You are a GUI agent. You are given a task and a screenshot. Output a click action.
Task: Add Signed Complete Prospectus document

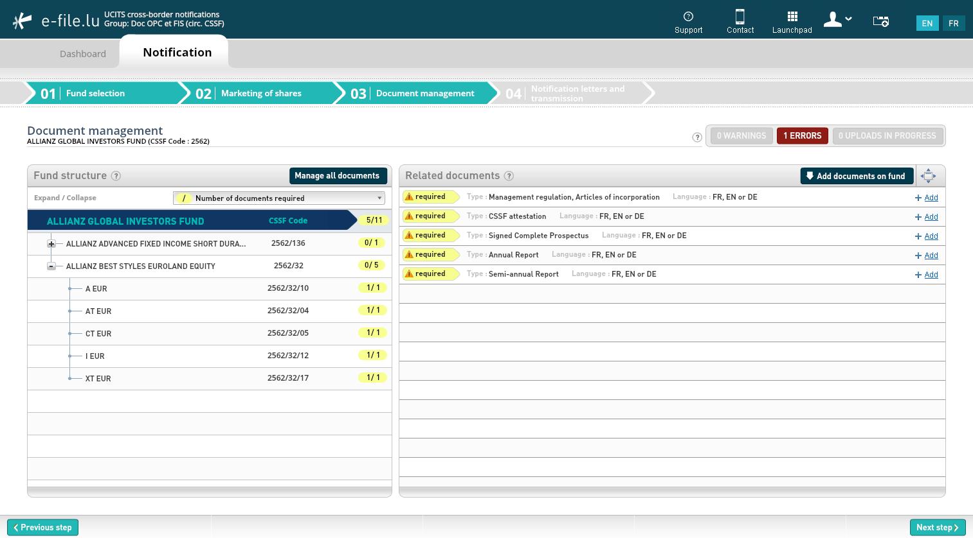pyautogui.click(x=927, y=236)
